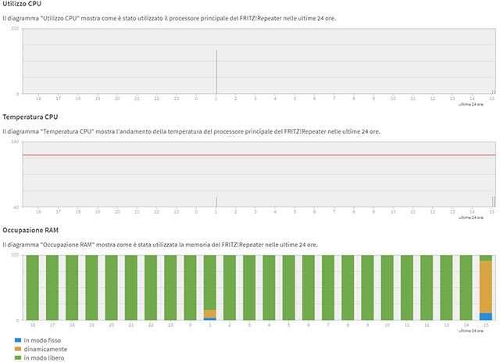Click the blue 'in modo fisso' legend swatch
Viewport: 500px width, 362px height.
pos(18,340)
